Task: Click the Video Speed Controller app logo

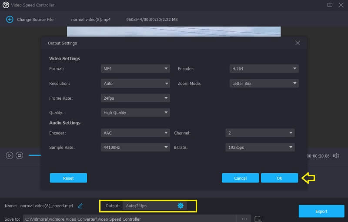Action: tap(6, 5)
